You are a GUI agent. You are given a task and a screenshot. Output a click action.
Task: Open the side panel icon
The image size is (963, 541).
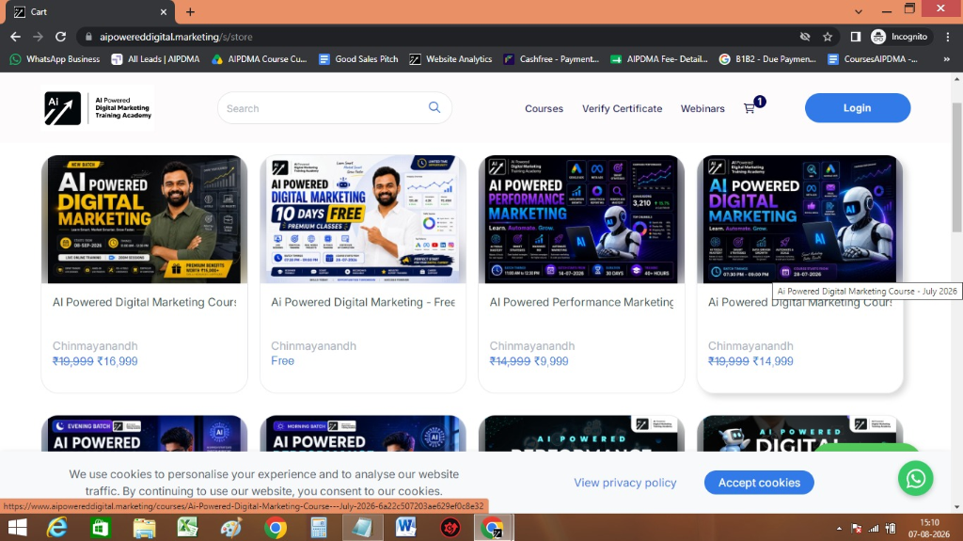[855, 37]
